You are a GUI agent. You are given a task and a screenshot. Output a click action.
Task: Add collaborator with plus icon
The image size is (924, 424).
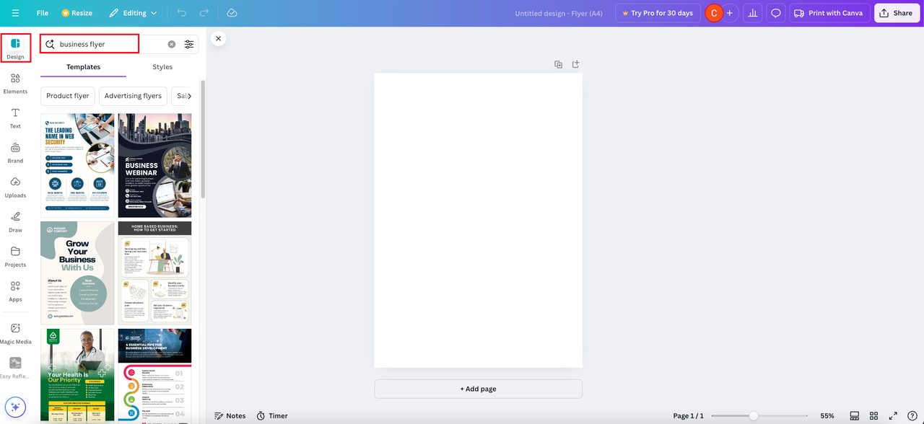pos(729,13)
